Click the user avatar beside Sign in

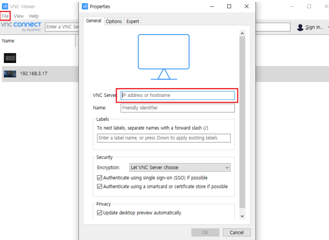coord(300,27)
